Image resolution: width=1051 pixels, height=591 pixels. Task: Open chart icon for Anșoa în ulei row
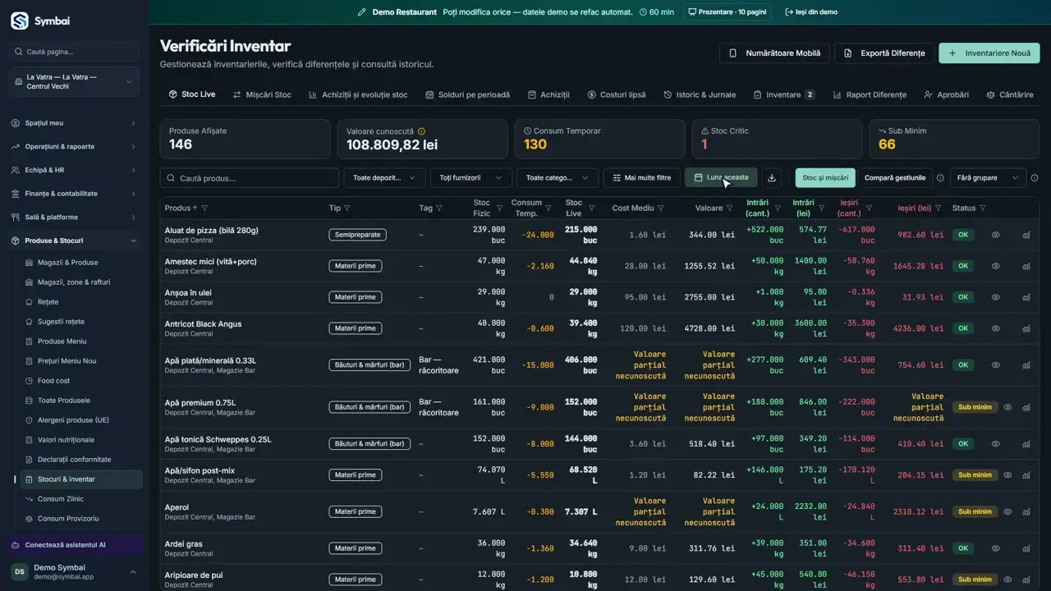coord(1026,297)
